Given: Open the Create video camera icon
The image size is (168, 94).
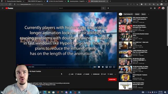Looking at the screenshot, I should pyautogui.click(x=151, y=8).
